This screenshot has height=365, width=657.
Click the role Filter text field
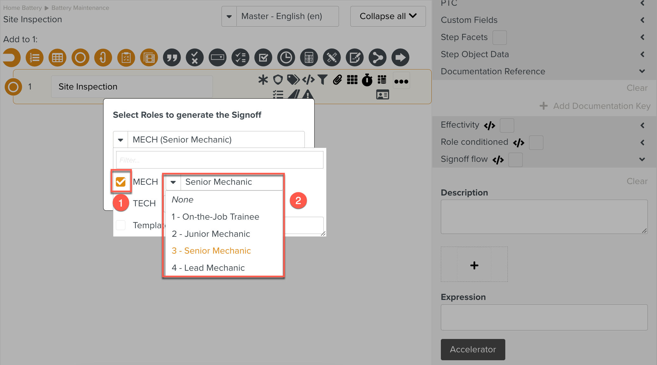(220, 160)
